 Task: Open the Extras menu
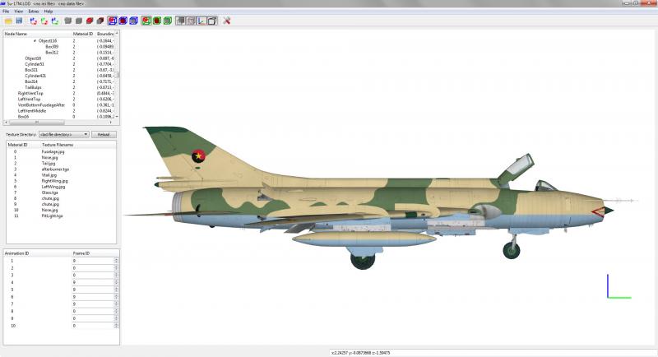pyautogui.click(x=33, y=12)
